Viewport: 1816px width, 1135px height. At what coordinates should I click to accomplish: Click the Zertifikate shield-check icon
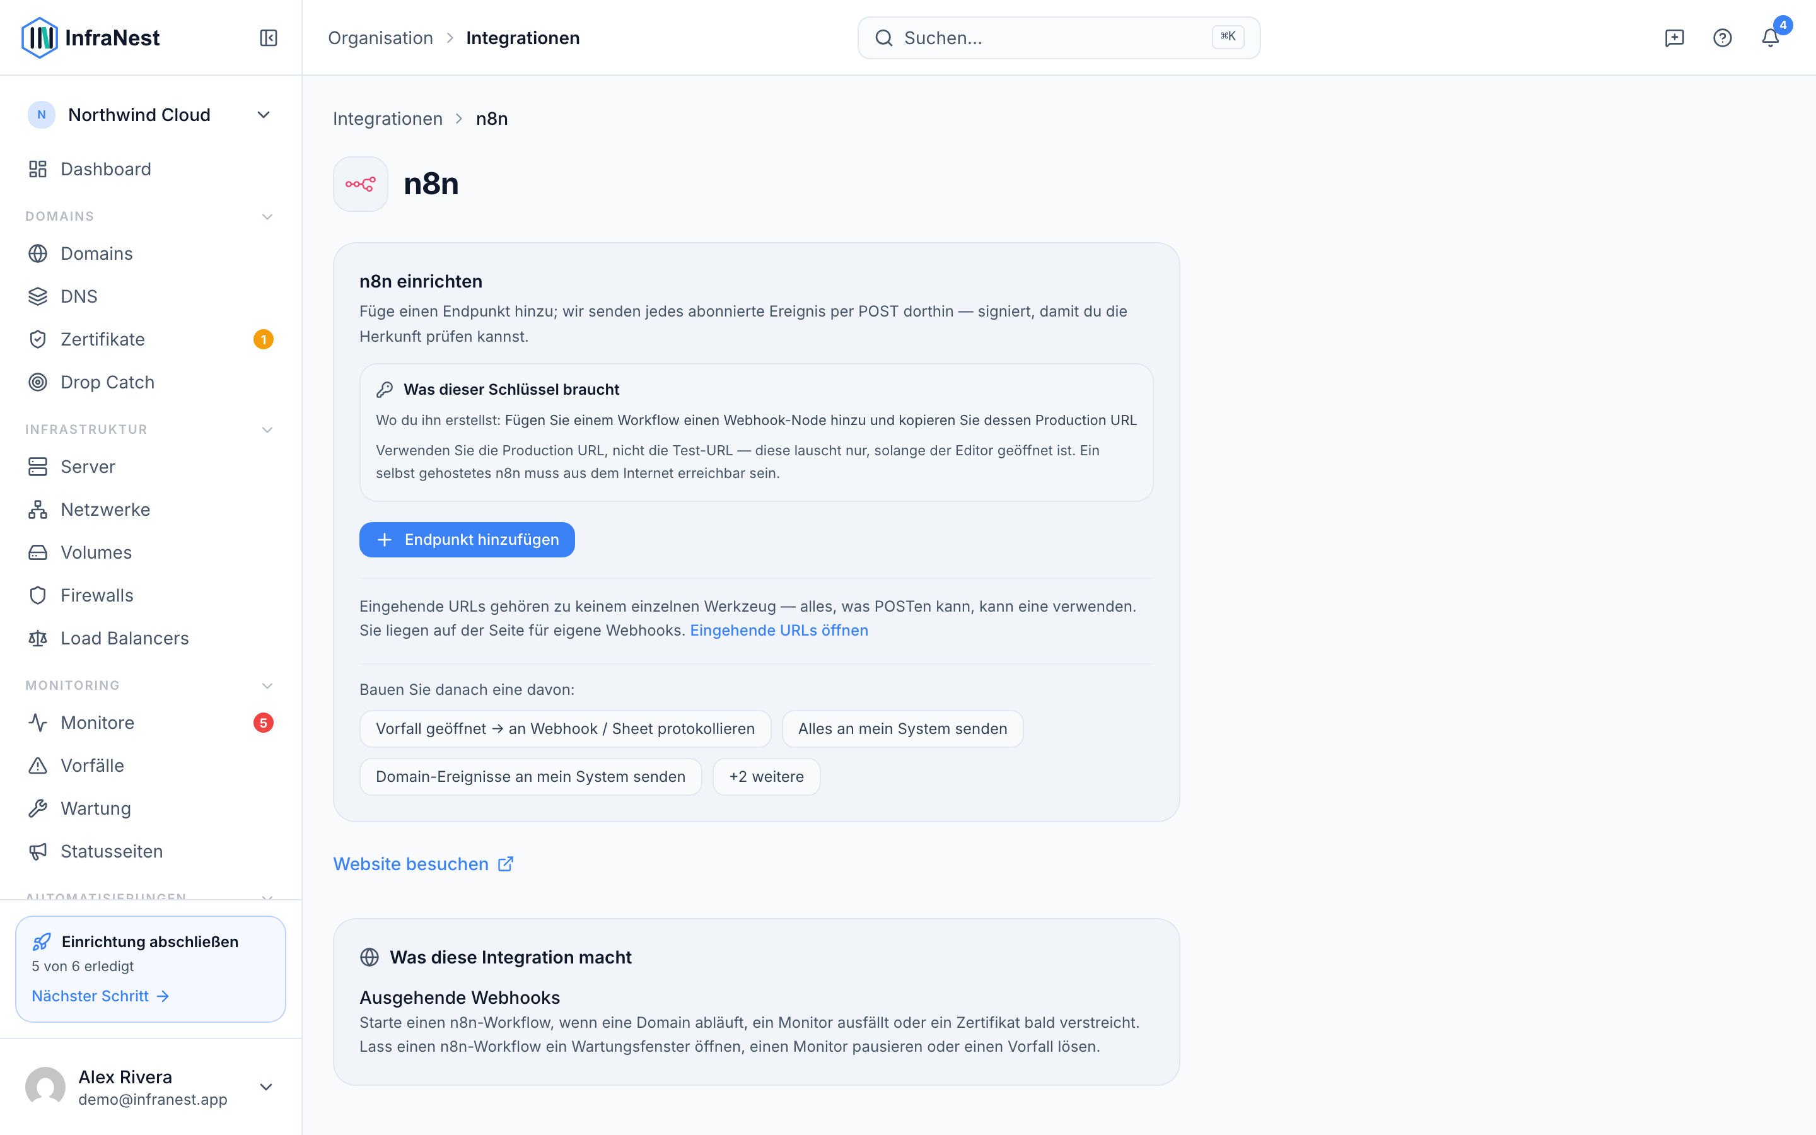38,339
